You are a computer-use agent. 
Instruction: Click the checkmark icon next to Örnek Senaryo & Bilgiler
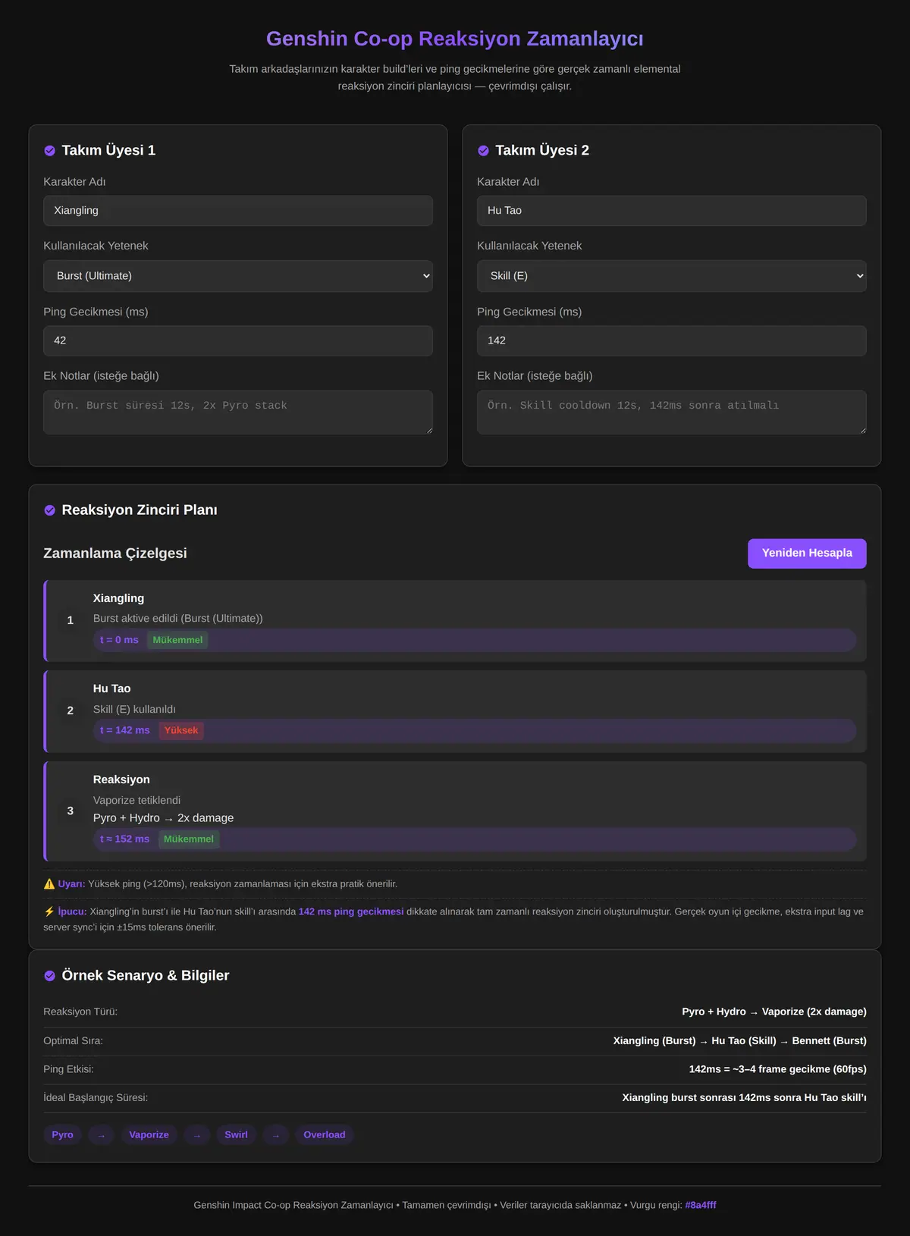pyautogui.click(x=49, y=976)
